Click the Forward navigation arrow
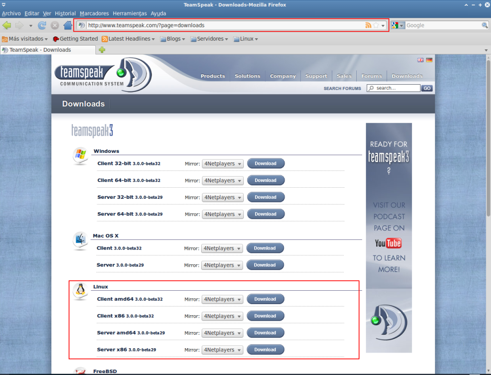 point(19,25)
